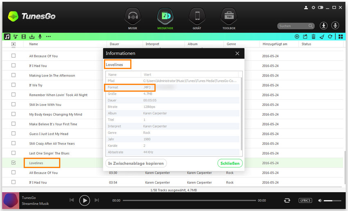Check the All Because Of You top row checkbox
This screenshot has width=348, height=211.
coord(14,56)
